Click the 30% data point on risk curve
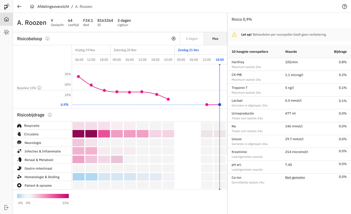This screenshot has height=214, width=351. click(78, 77)
